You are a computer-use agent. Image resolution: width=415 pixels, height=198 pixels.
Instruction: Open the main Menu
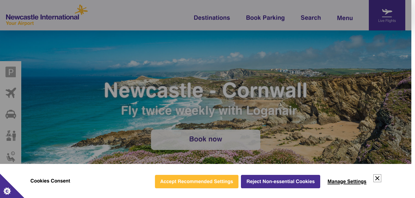click(345, 18)
